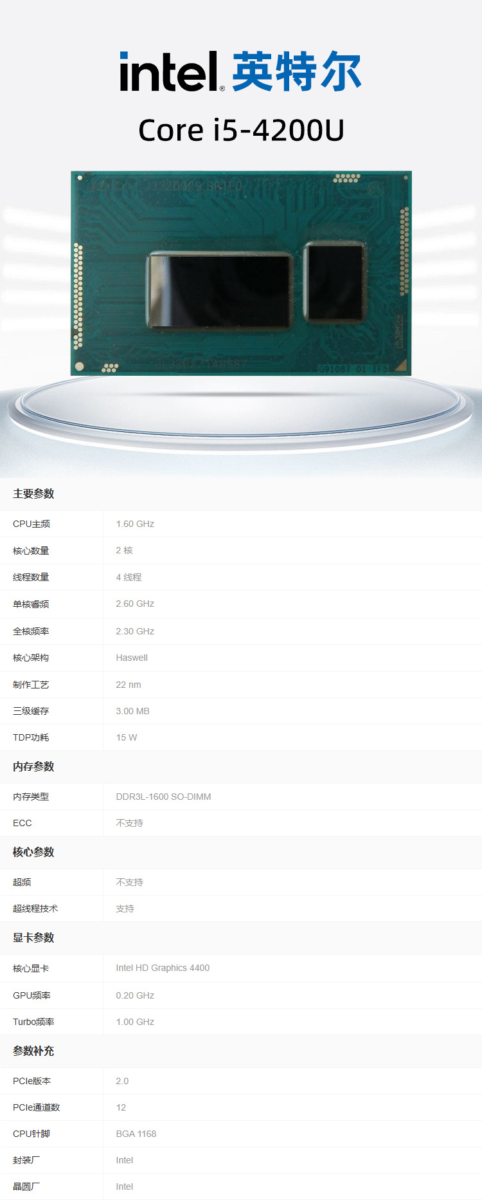This screenshot has width=482, height=1200.
Task: Select the 0.20 GHz value
Action: click(135, 995)
